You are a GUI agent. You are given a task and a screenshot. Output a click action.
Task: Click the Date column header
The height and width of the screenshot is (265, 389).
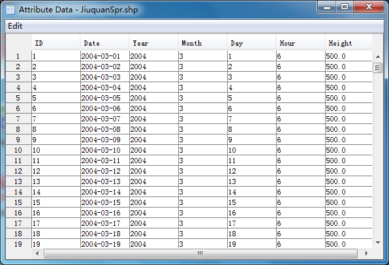[104, 43]
